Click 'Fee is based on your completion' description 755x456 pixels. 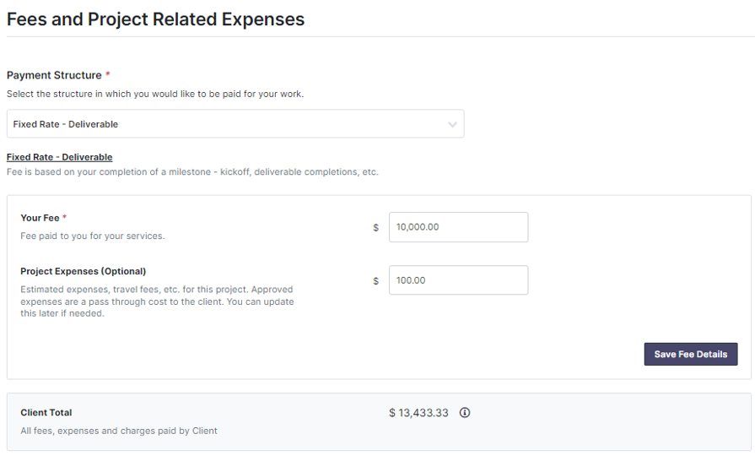(192, 171)
